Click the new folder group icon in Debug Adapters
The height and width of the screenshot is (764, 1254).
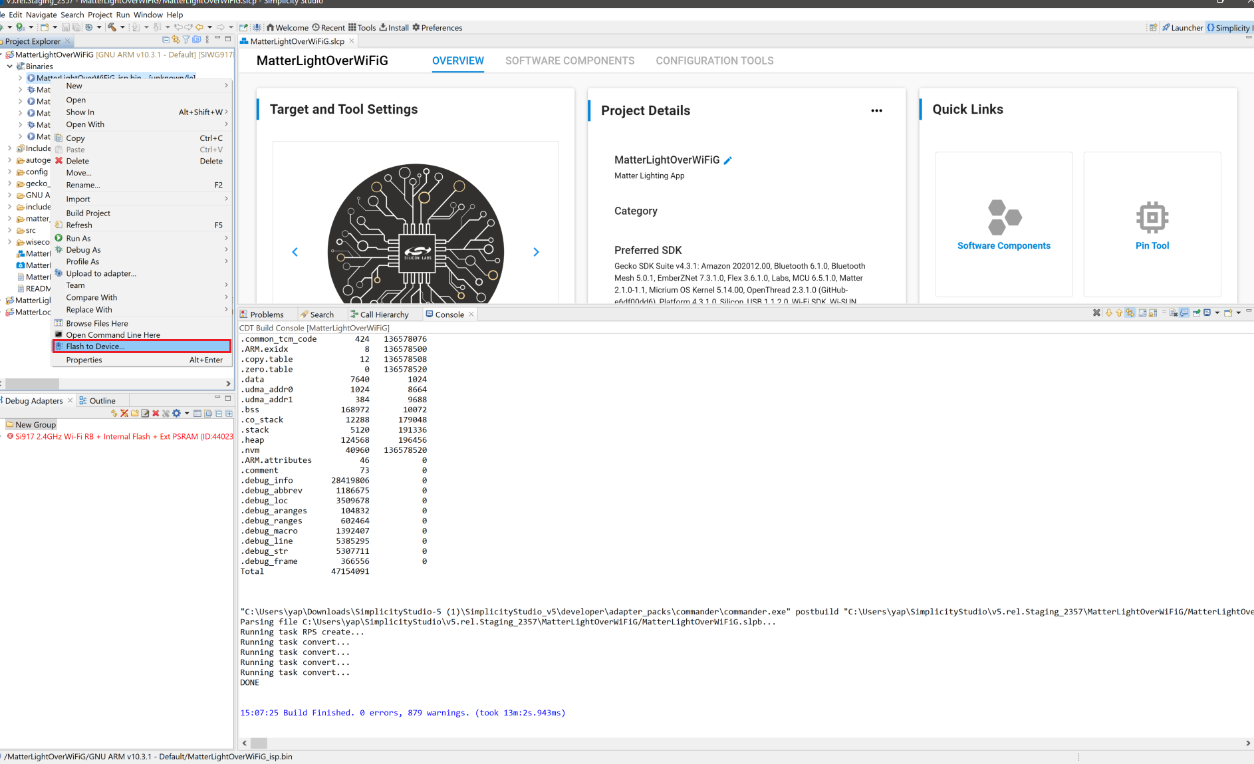(x=135, y=413)
